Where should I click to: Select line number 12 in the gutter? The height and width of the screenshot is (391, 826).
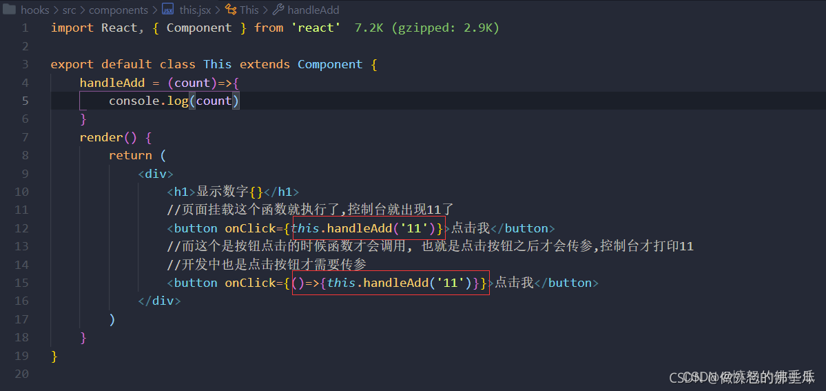click(22, 228)
